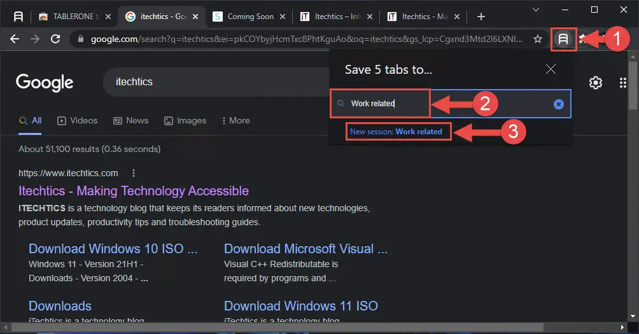
Task: Select the All results tab
Action: coord(30,121)
